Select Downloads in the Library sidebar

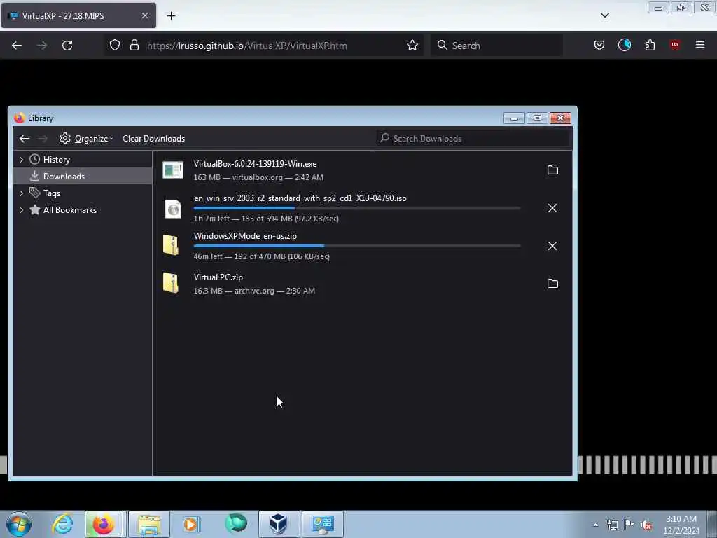[x=83, y=176]
